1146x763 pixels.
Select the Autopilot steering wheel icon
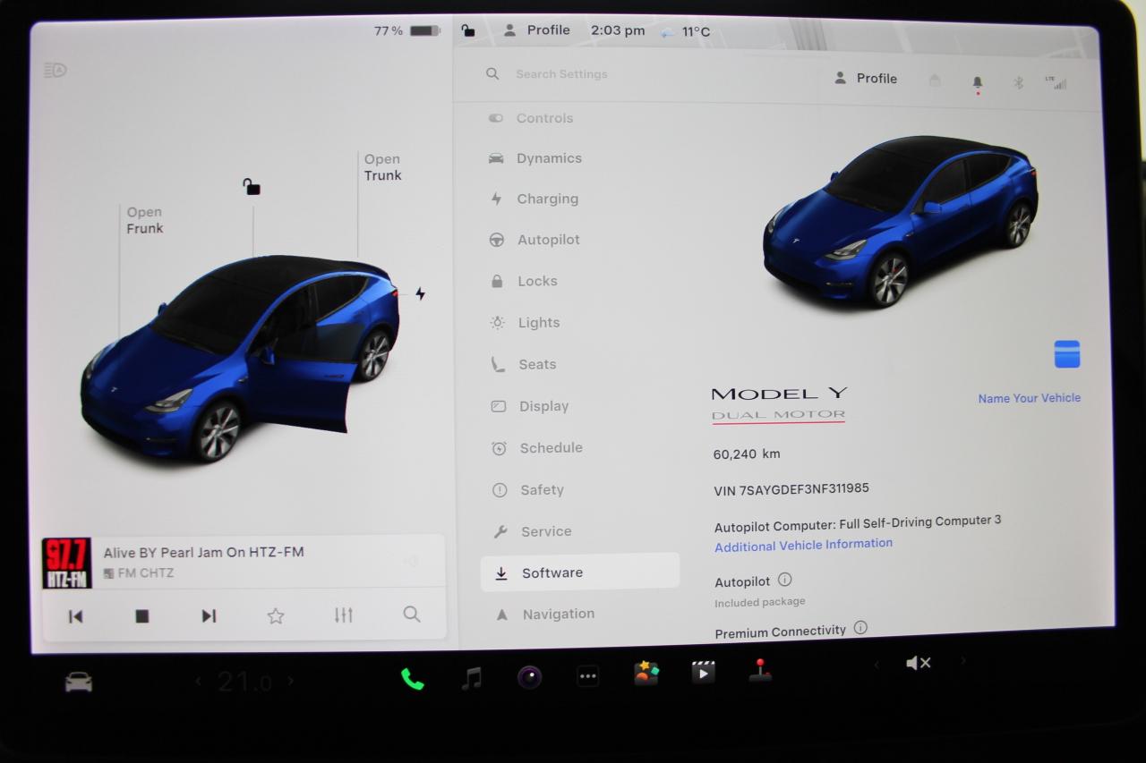point(499,240)
